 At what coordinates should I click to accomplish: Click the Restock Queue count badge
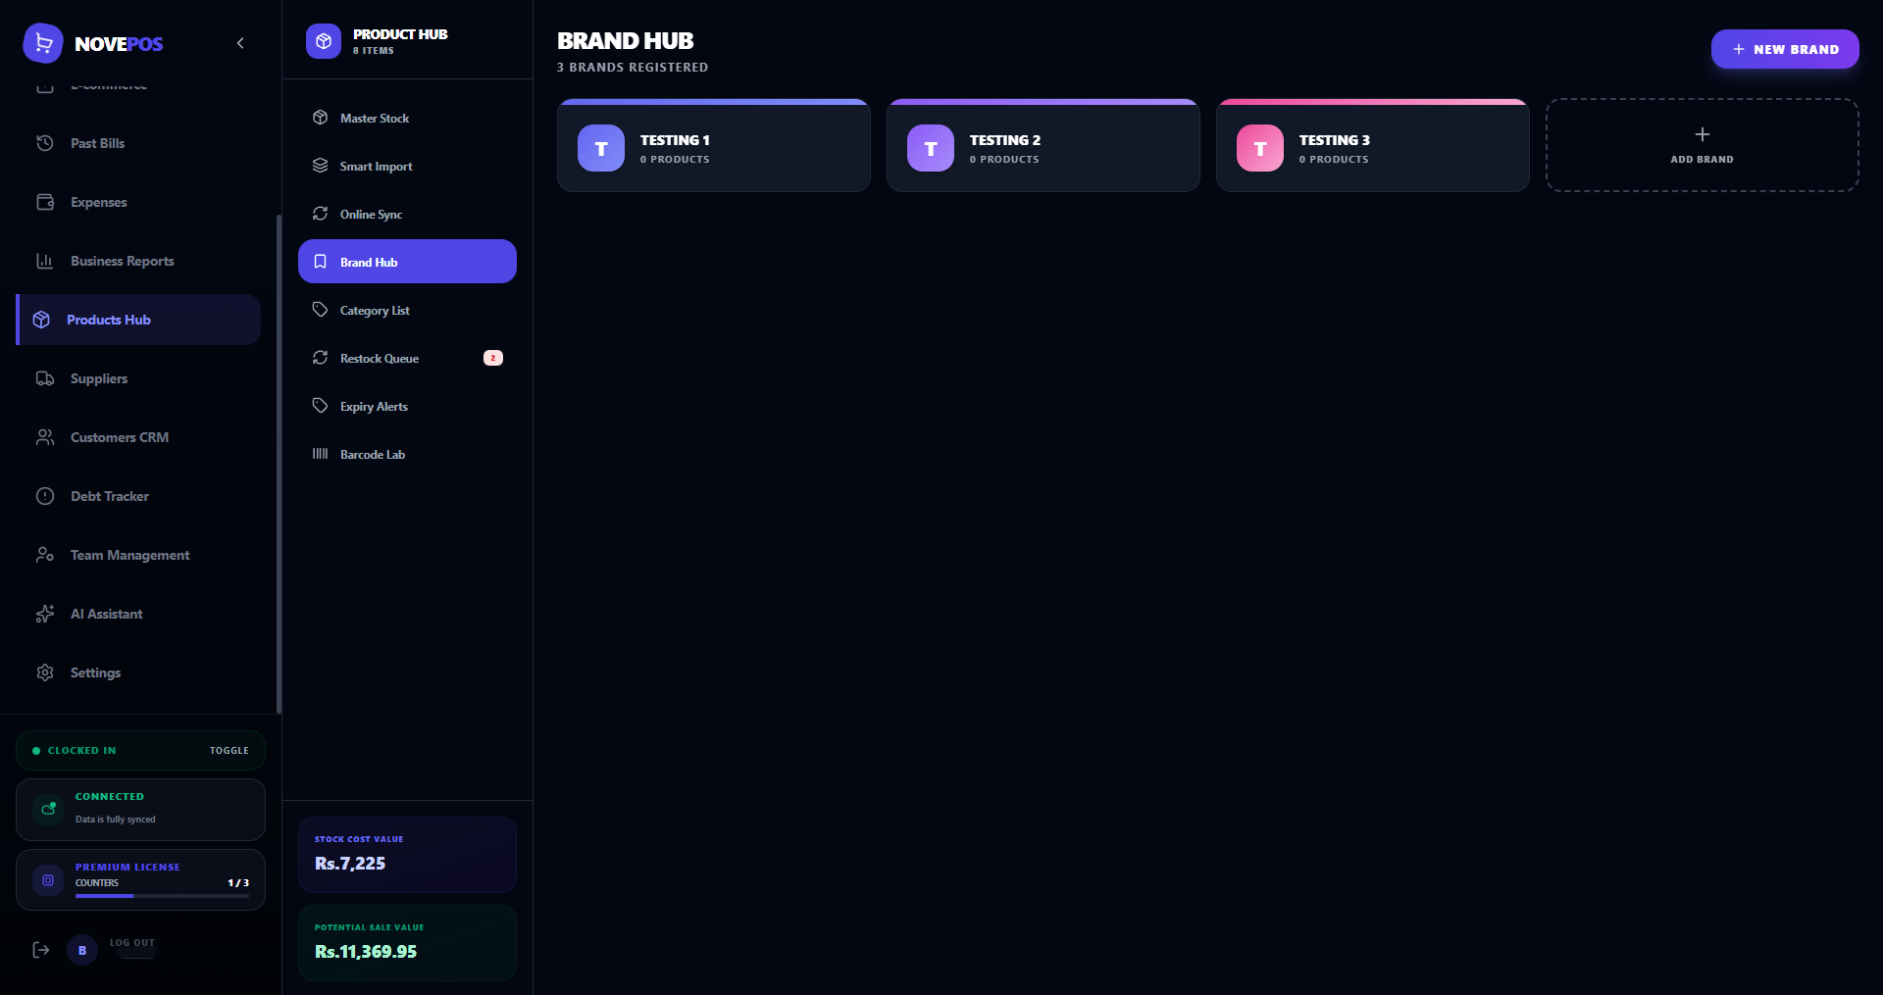[493, 358]
